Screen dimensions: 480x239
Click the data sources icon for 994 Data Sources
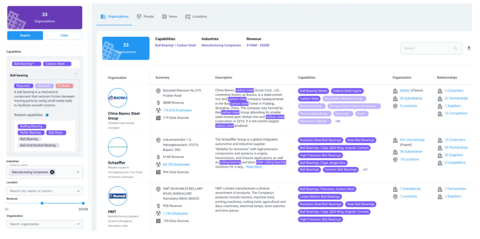(158, 172)
